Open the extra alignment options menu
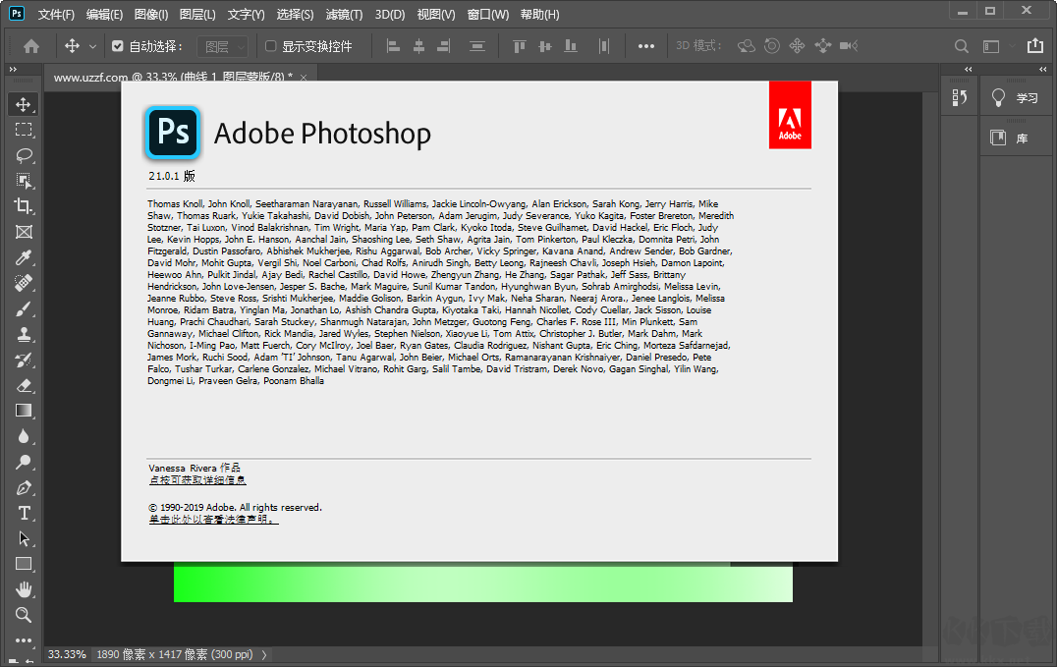 tap(648, 45)
